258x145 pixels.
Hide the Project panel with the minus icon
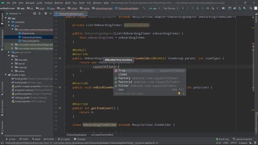(x=51, y=13)
